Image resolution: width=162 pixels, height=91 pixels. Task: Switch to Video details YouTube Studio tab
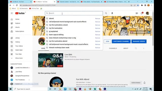91,2
